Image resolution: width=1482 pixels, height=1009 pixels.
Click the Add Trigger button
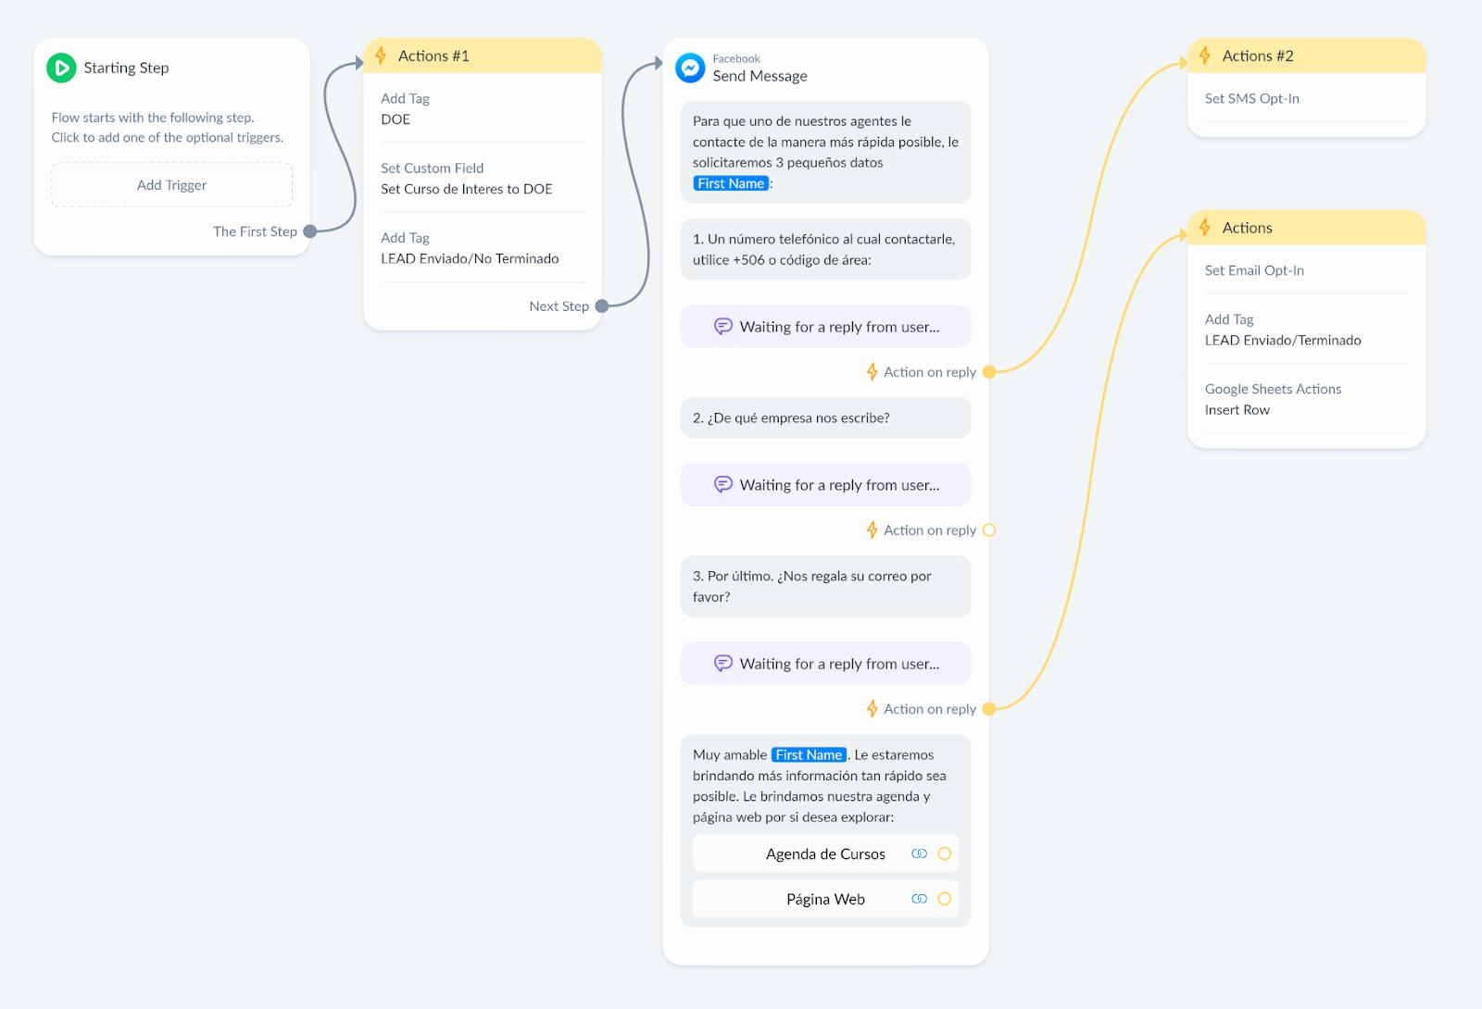click(x=172, y=185)
